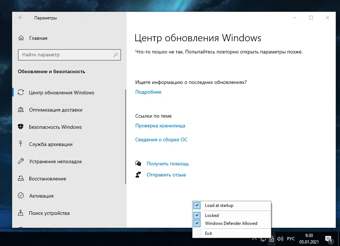Click the Параметры window title text
Screen dimensions: 340x246
(45, 18)
